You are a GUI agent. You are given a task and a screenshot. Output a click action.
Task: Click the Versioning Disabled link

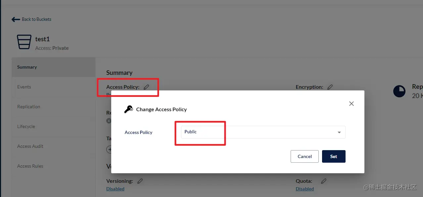(x=115, y=189)
